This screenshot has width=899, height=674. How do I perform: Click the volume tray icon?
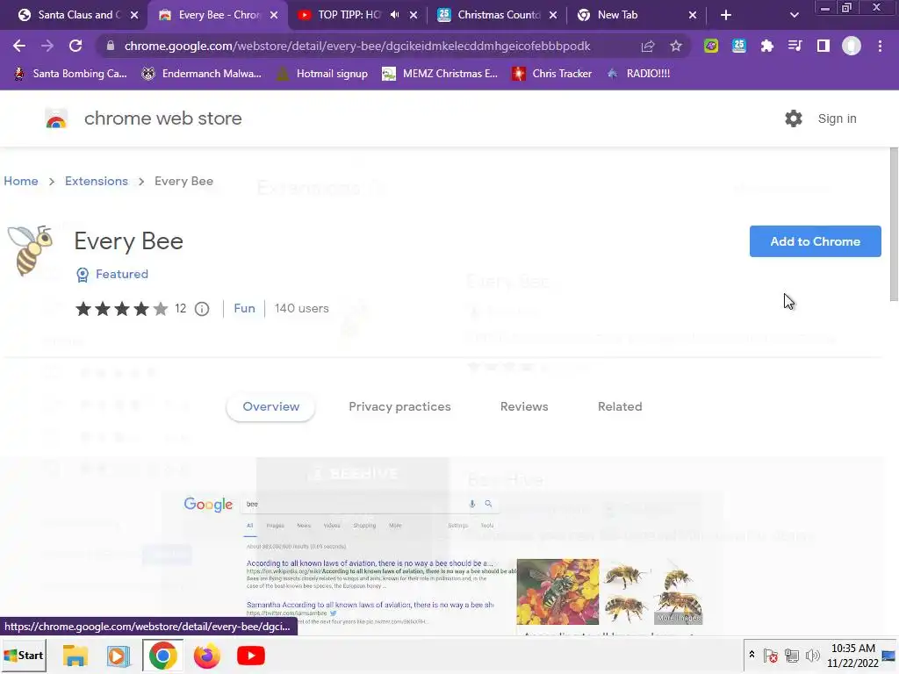pyautogui.click(x=812, y=656)
